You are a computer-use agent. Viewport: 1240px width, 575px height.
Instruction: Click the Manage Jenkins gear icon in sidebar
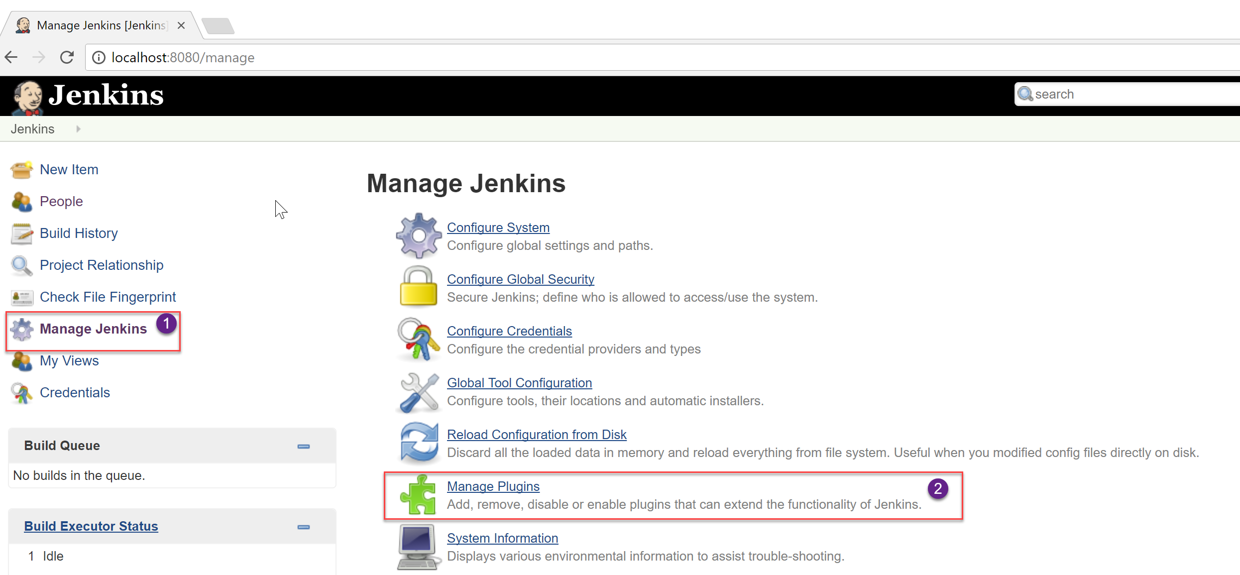click(21, 329)
